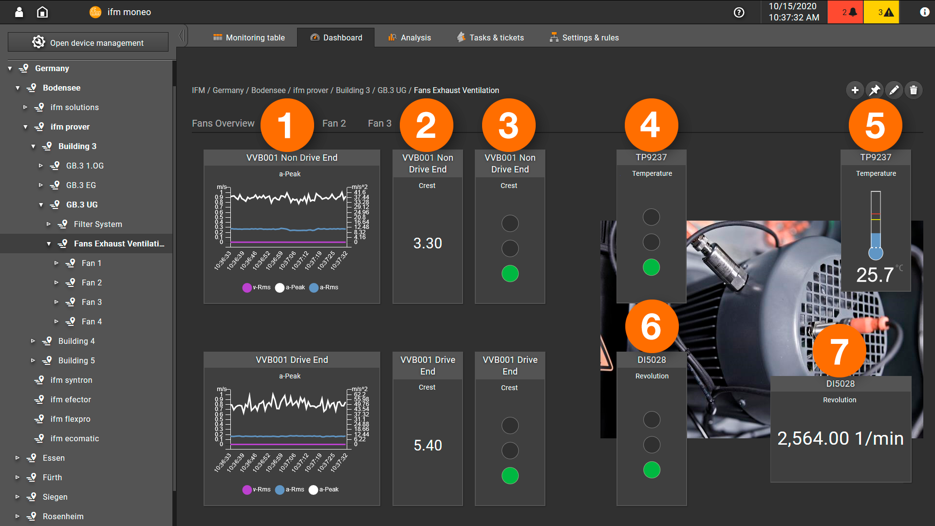Screen dimensions: 935x526
Task: Switch to the Monitoring table tab
Action: pos(249,38)
